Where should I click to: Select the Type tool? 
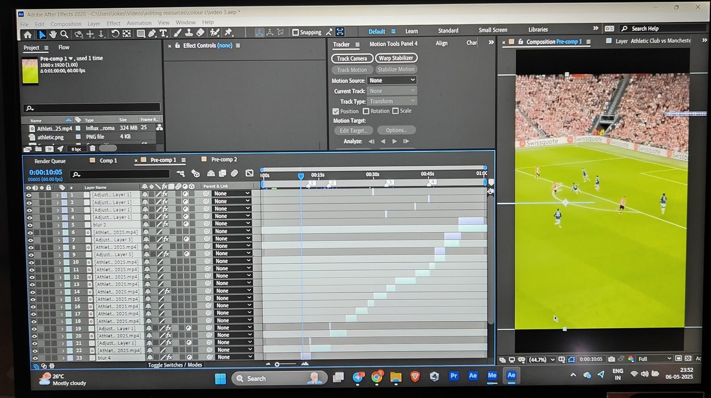tap(163, 34)
